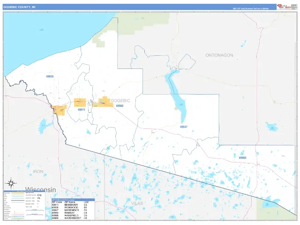The width and height of the screenshot is (300, 225).
Task: Click ZIP code label 49968 on map
Action: tap(120, 106)
